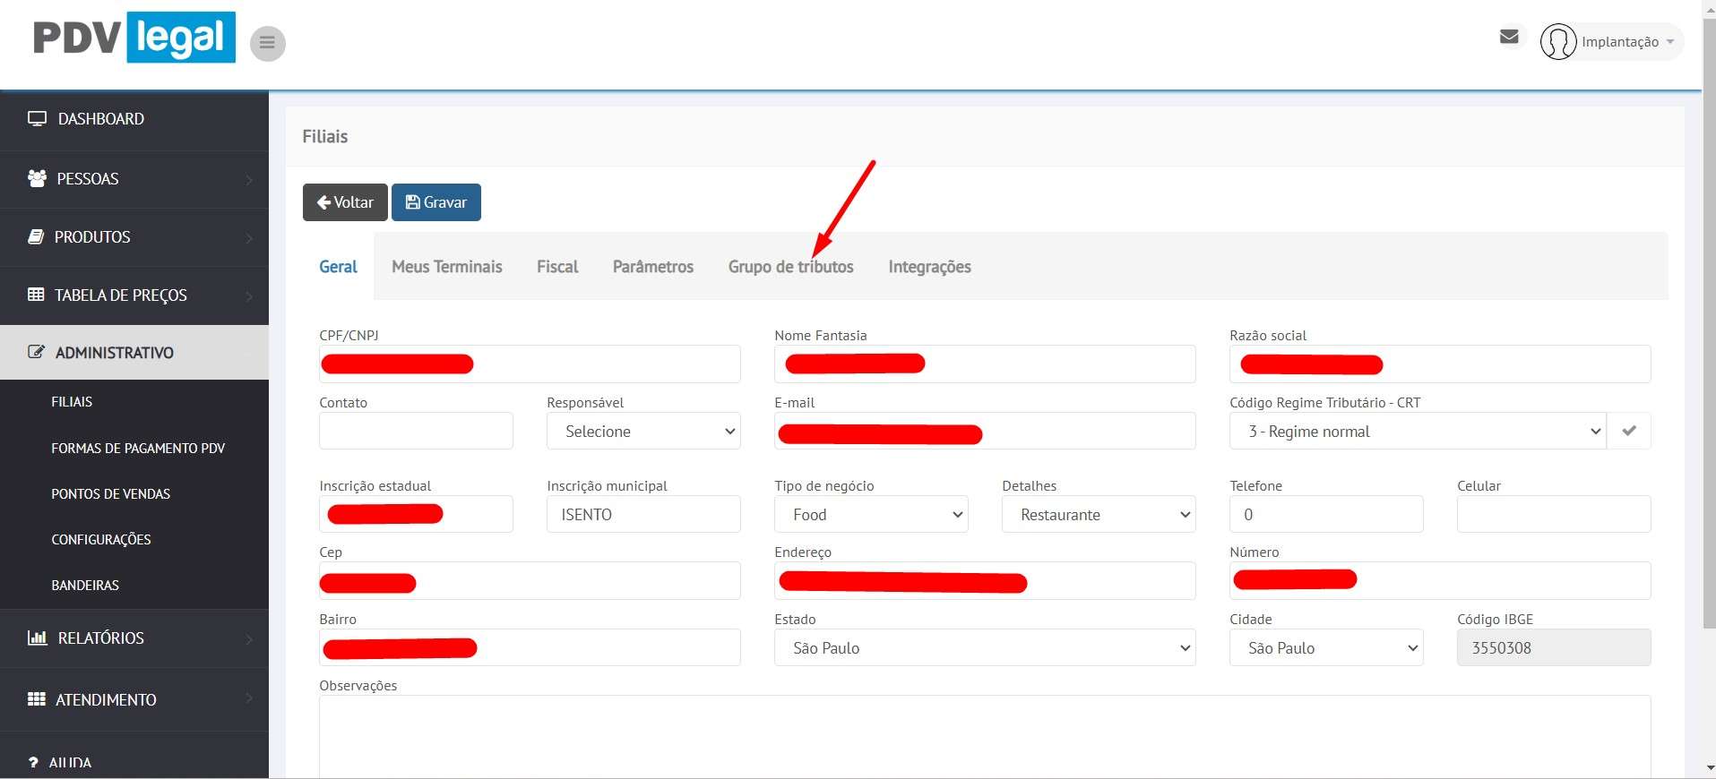
Task: Open Formas de Pagamento PDV link
Action: click(138, 449)
